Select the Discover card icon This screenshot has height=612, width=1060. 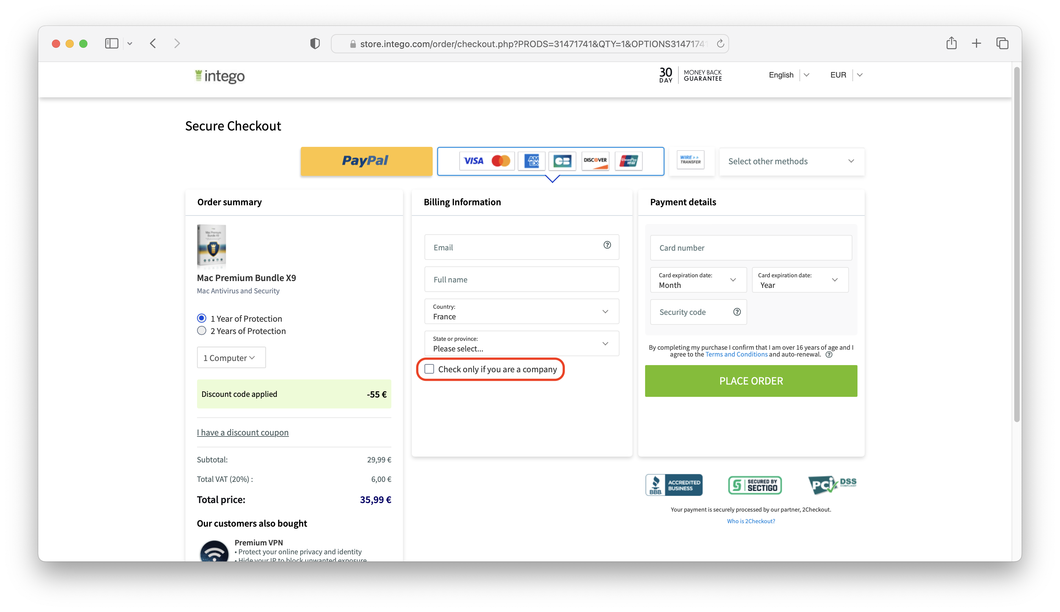pyautogui.click(x=595, y=161)
